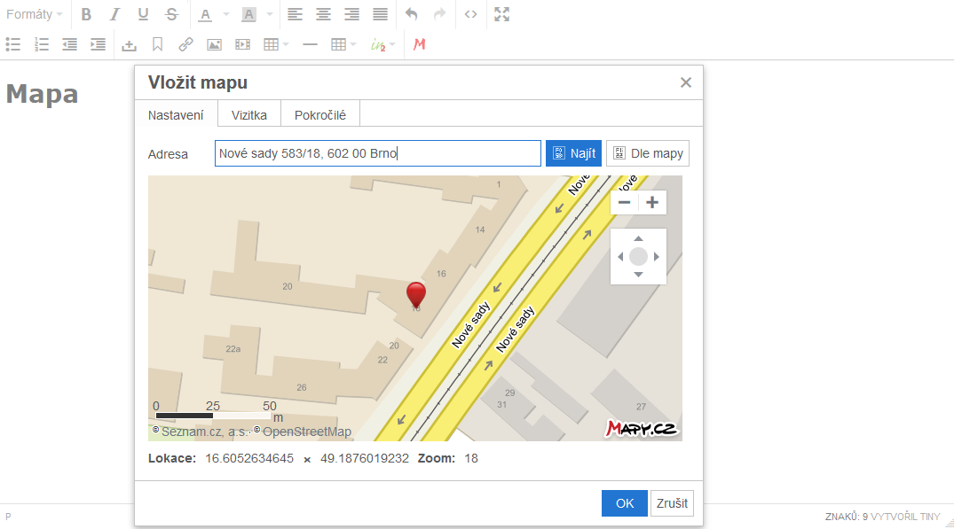Insert a link with the chain icon
The height and width of the screenshot is (529, 954).
(x=185, y=44)
